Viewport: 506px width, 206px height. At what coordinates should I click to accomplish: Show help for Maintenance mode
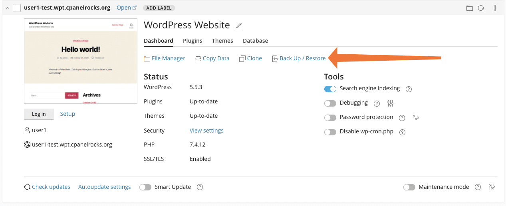click(478, 187)
